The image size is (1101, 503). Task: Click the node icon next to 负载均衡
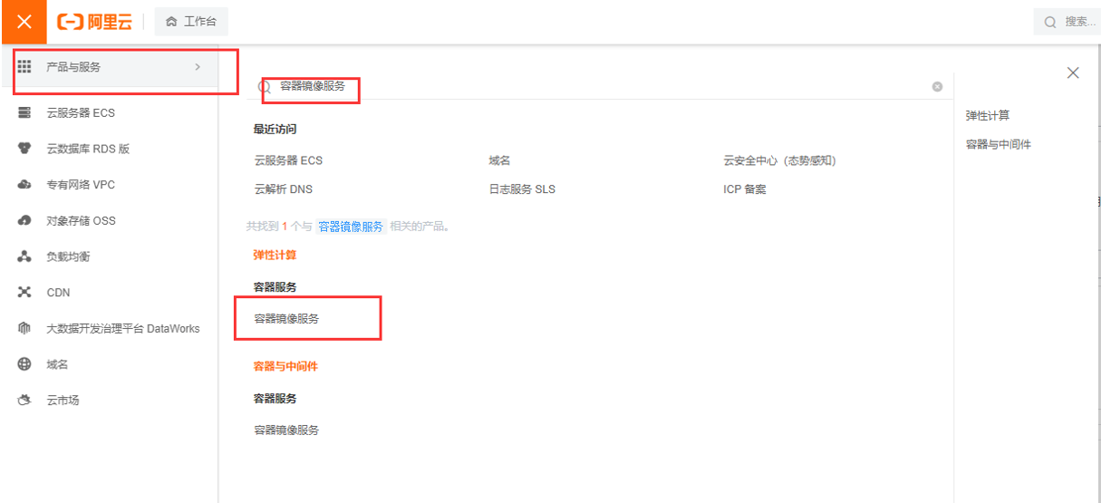(24, 256)
